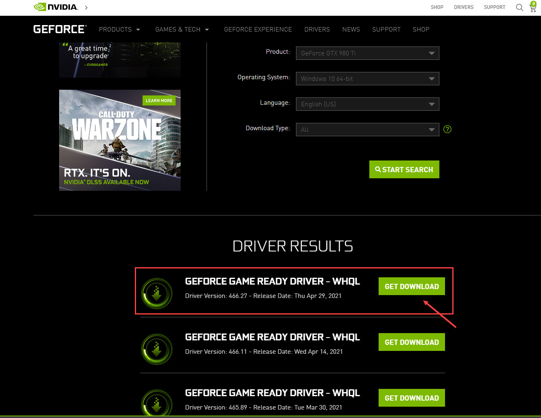Open Download Type dropdown set to All

pyautogui.click(x=368, y=130)
